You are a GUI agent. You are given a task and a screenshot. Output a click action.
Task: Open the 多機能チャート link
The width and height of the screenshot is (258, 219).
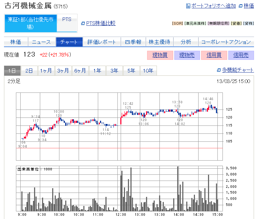[x=237, y=70]
